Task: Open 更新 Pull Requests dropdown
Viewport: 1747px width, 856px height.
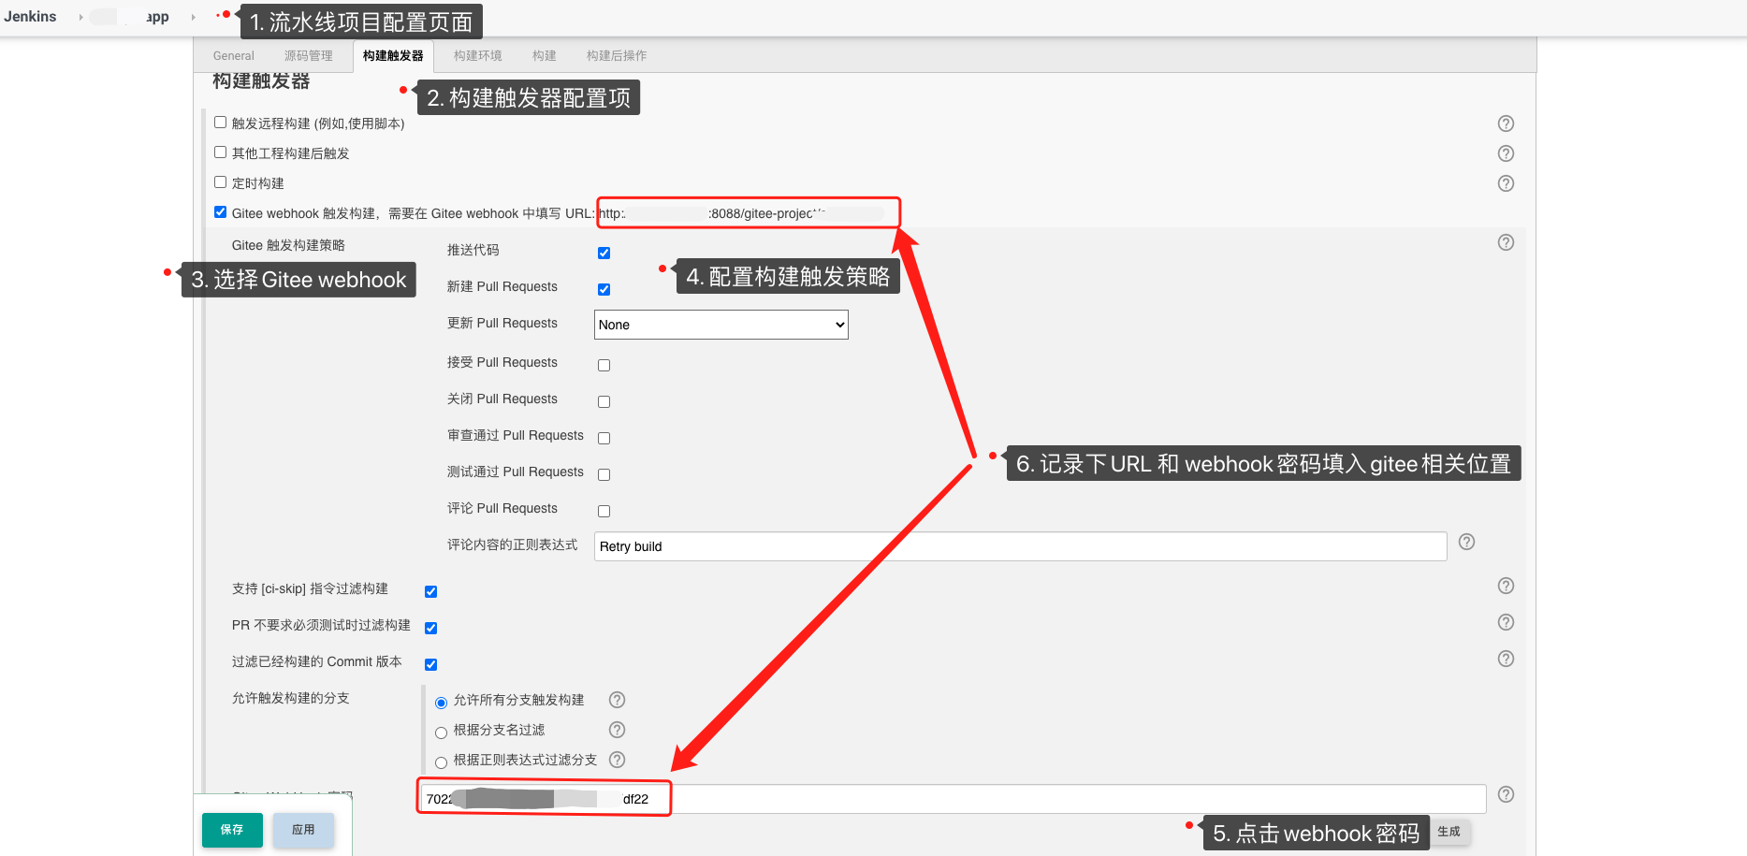Action: pyautogui.click(x=721, y=325)
